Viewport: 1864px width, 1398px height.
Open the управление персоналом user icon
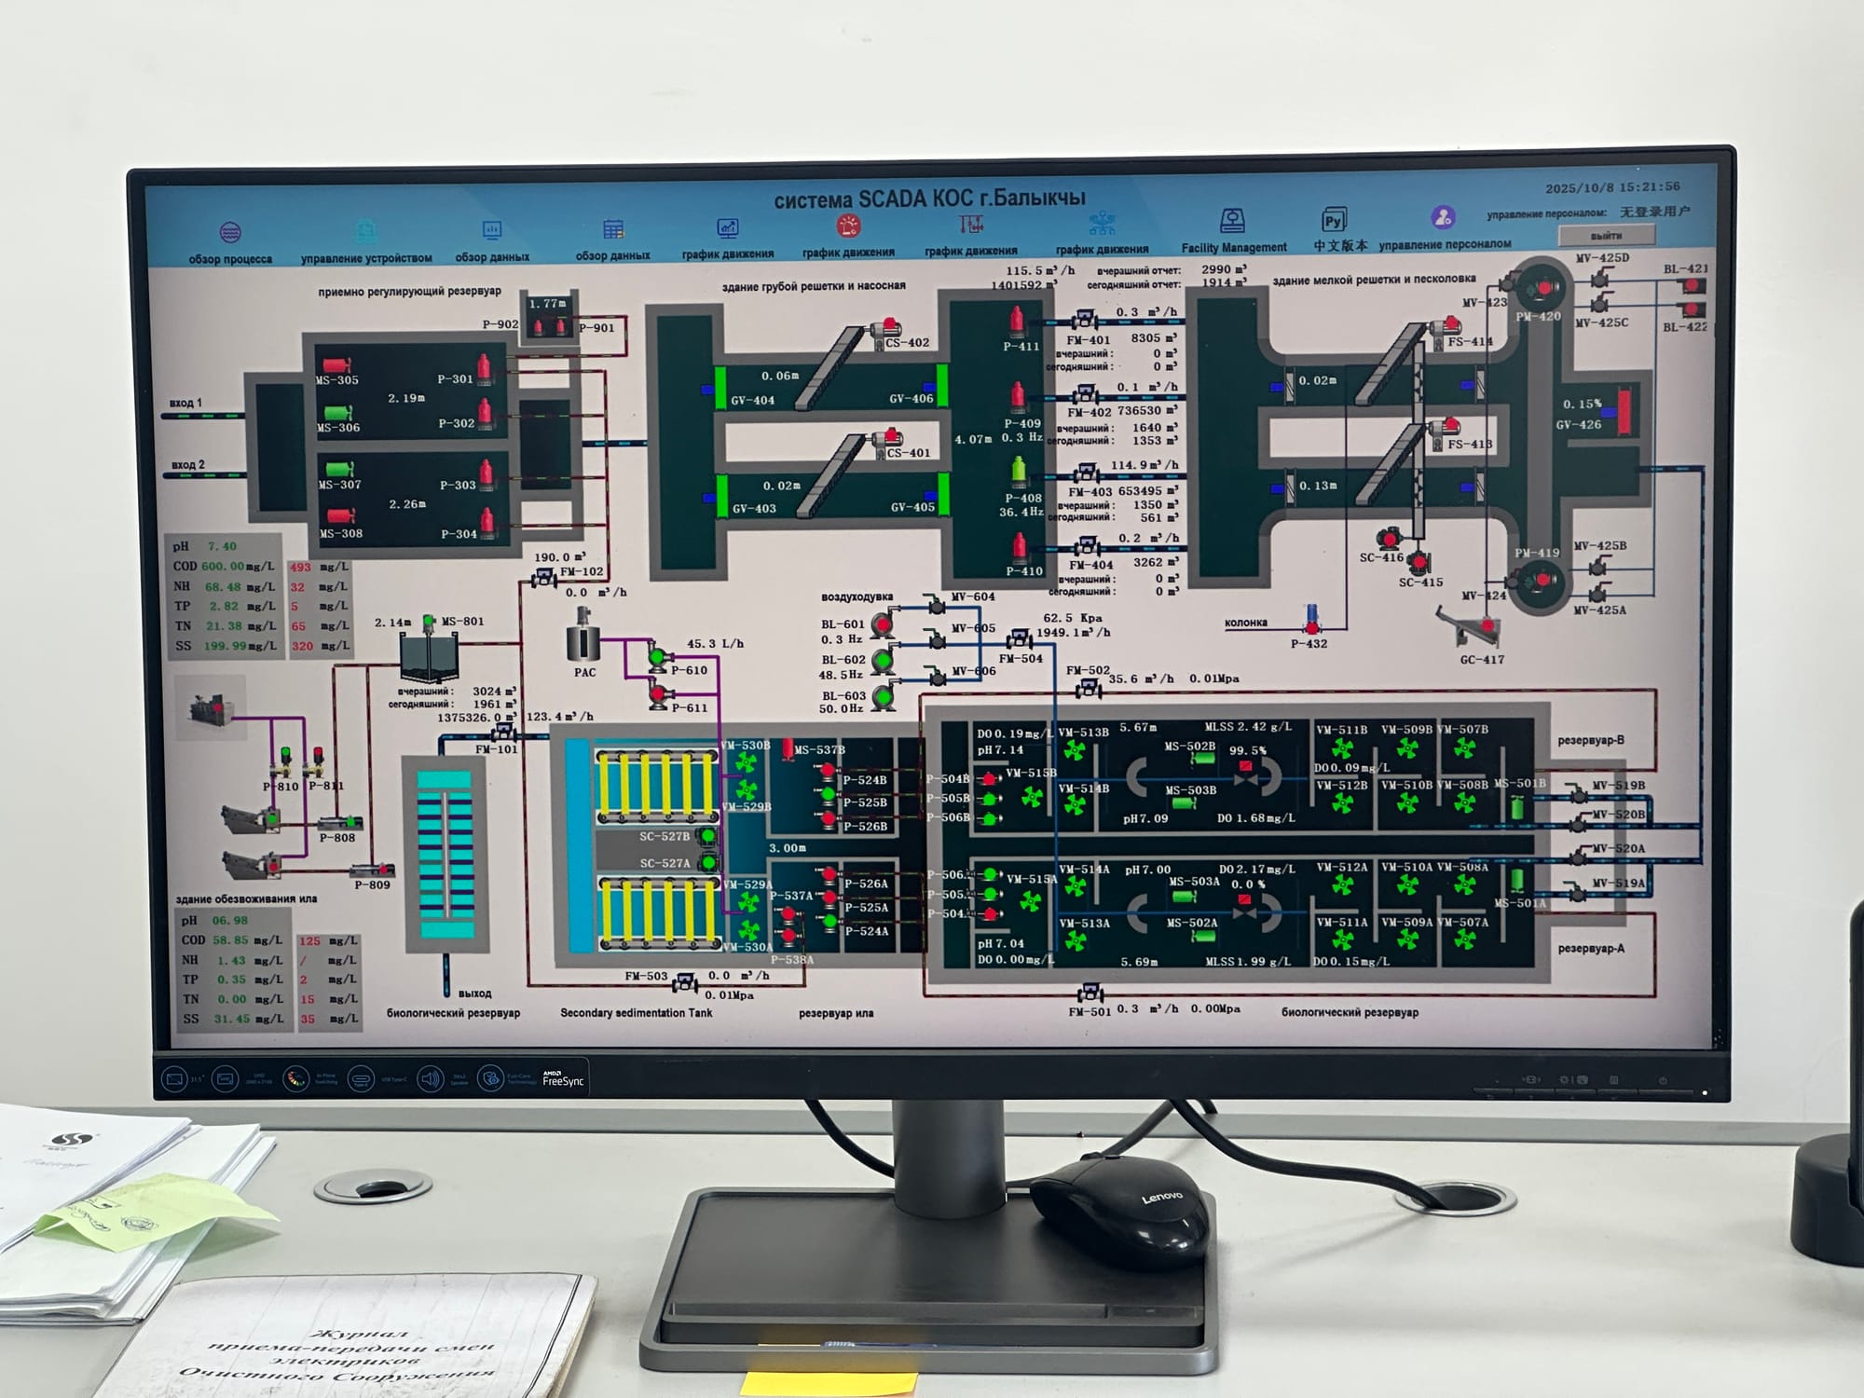click(1443, 218)
